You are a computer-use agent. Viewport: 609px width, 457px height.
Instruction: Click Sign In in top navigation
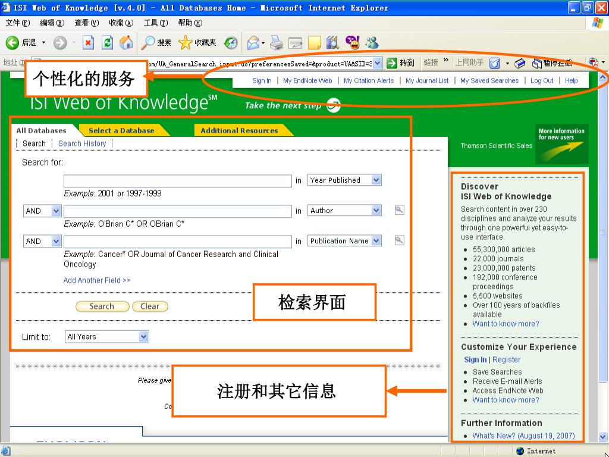[262, 80]
